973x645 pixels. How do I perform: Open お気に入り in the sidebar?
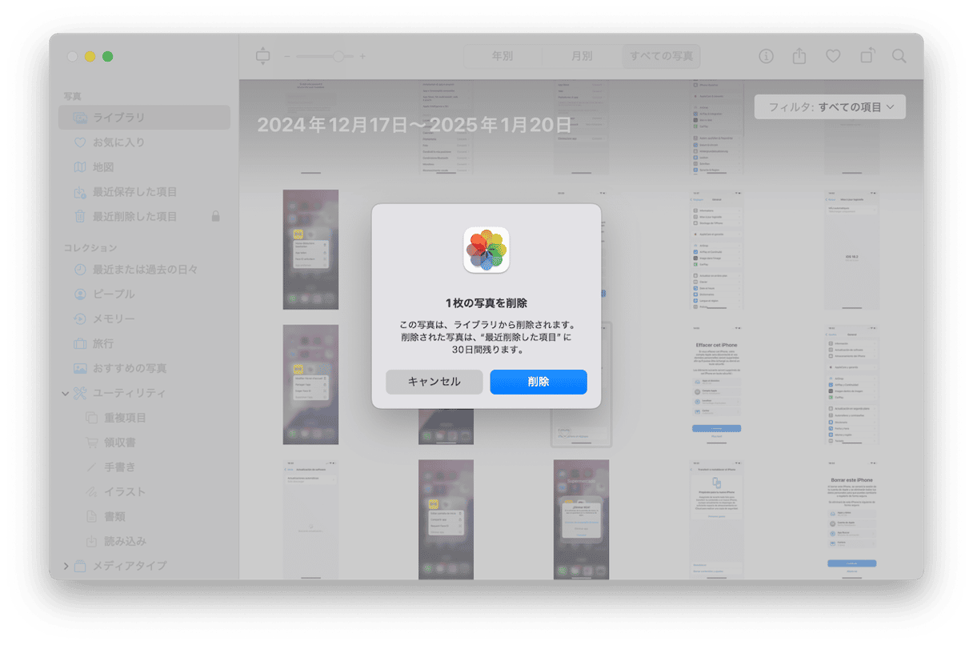[x=144, y=142]
